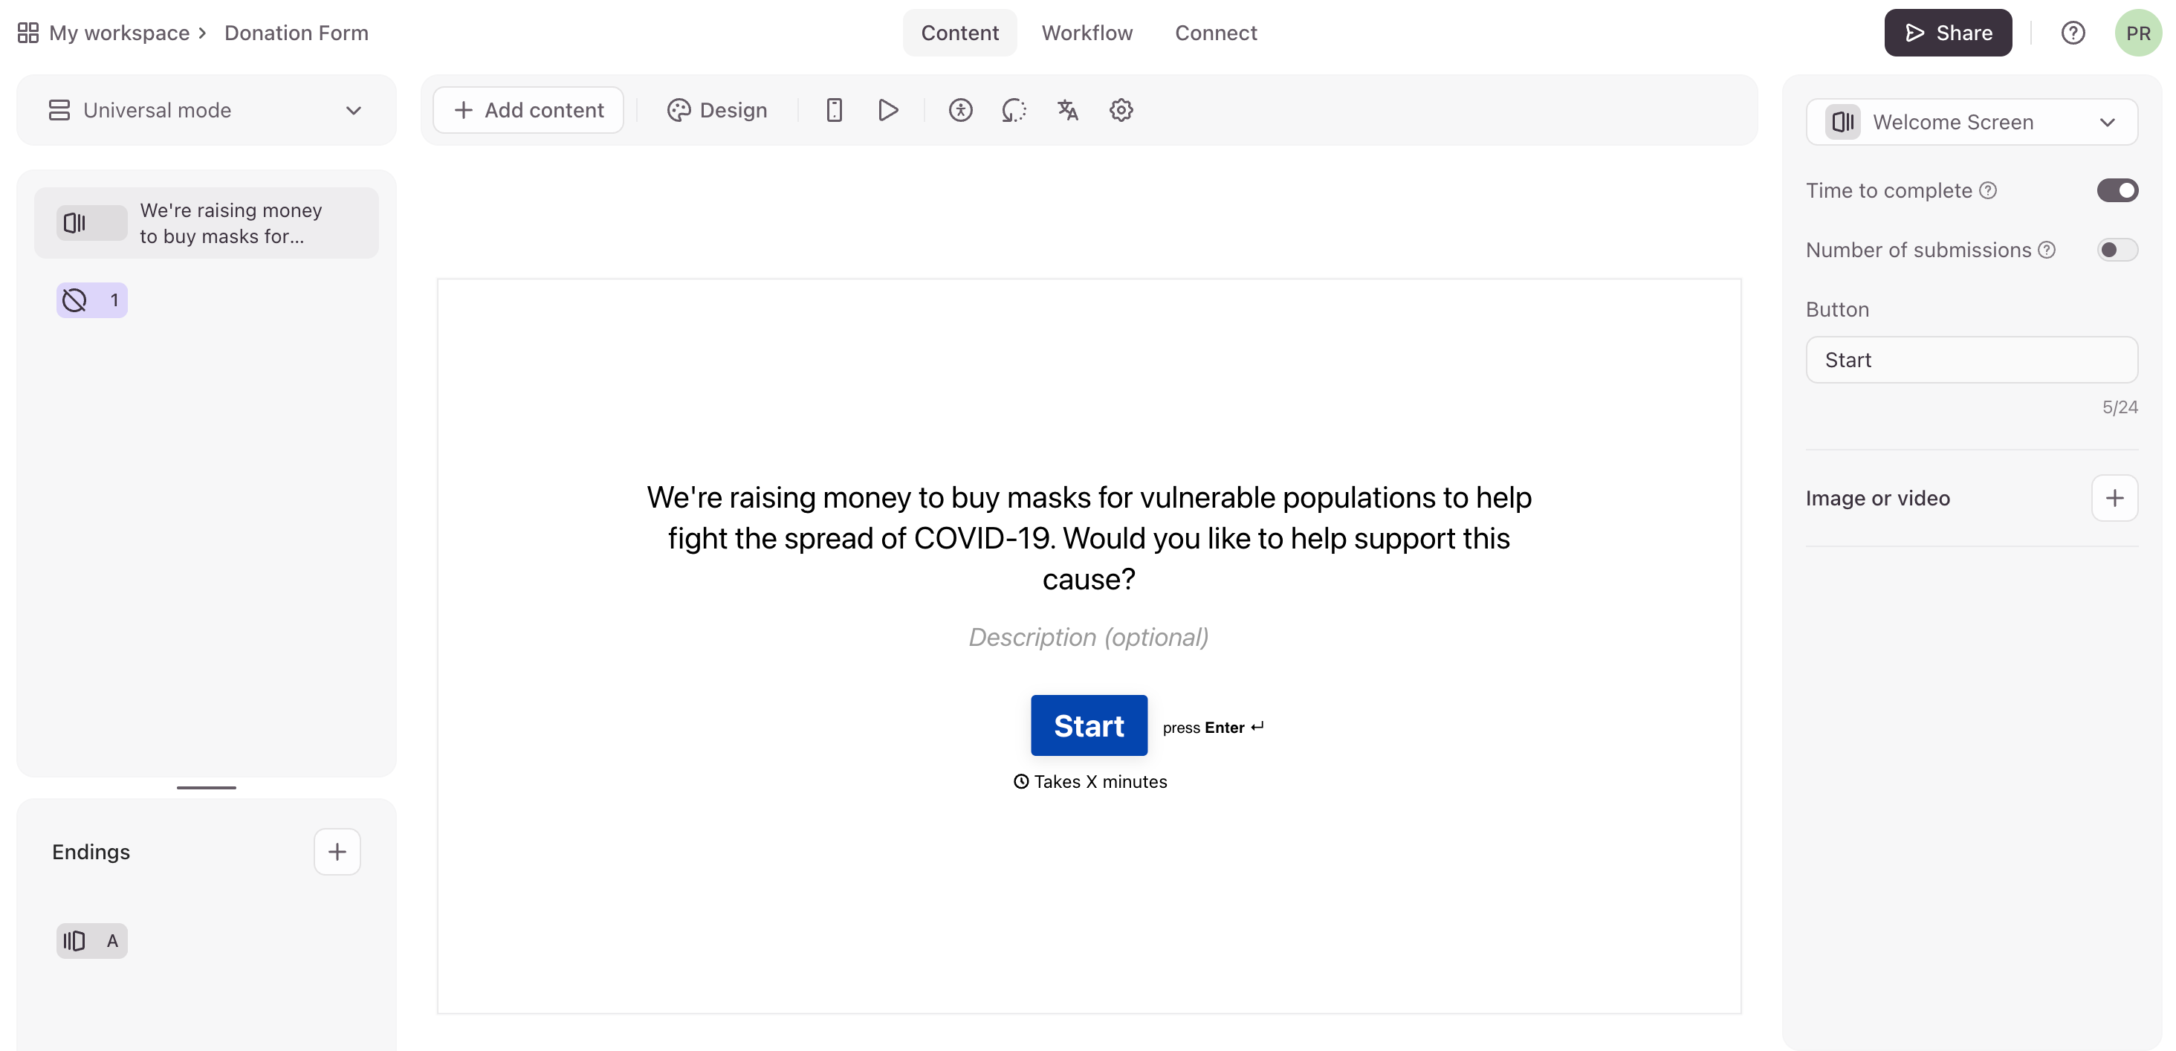The width and height of the screenshot is (2176, 1051).
Task: Click the Share button
Action: pos(1948,33)
